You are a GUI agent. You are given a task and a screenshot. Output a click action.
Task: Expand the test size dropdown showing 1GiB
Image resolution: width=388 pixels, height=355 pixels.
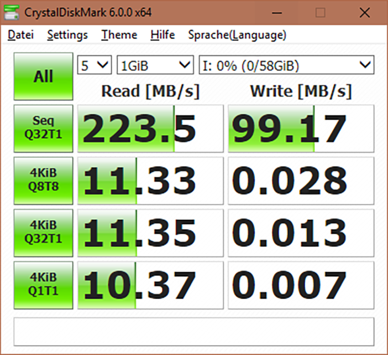click(x=155, y=65)
